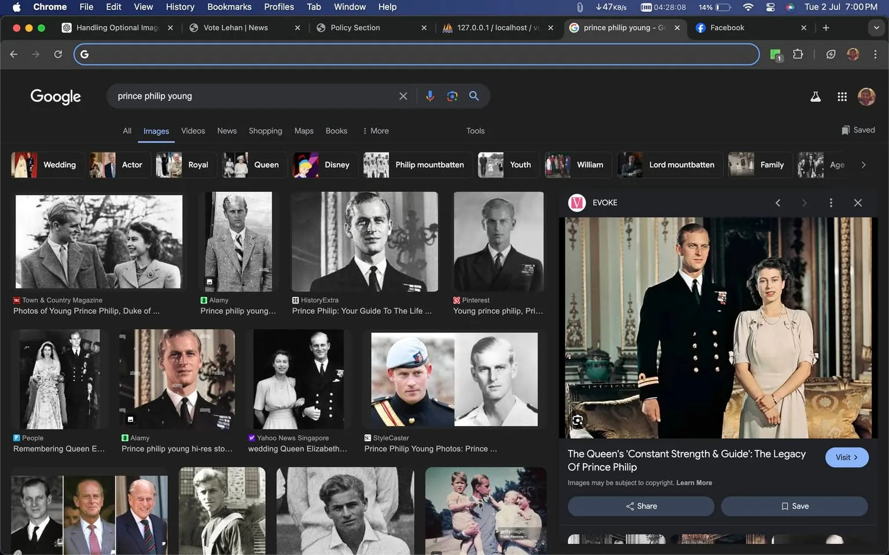Viewport: 889px width, 555px height.
Task: Open the Saved collections bookmark
Action: tap(858, 130)
